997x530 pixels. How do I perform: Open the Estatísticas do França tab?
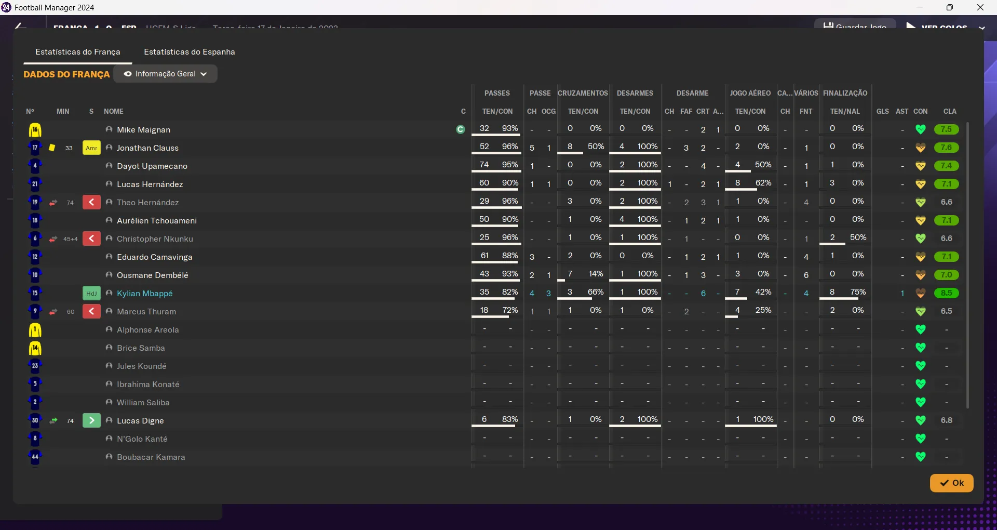point(78,52)
